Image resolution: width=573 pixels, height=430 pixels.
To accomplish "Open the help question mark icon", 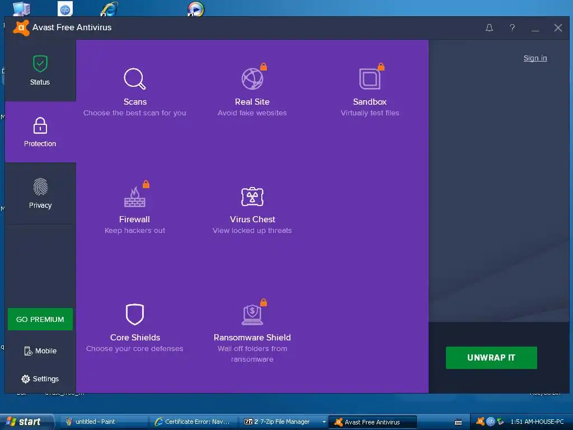I will [x=513, y=28].
